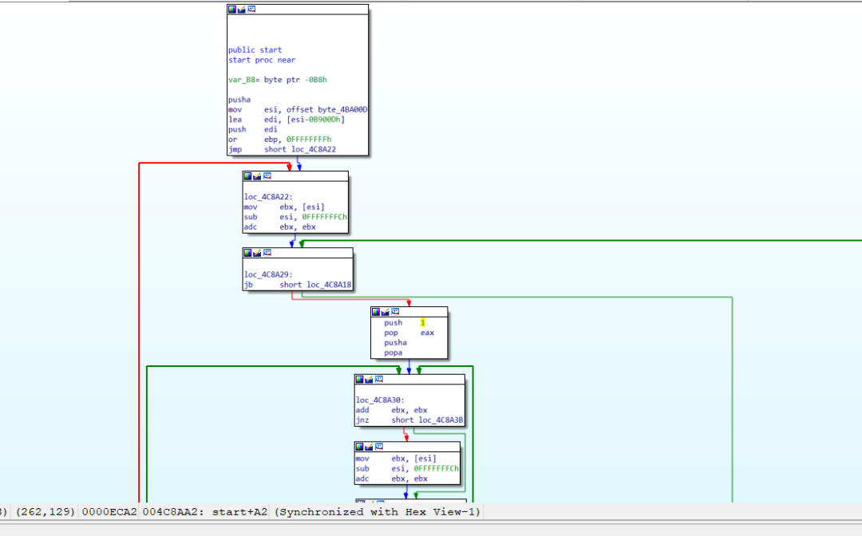This screenshot has height=536, width=862.
Task: Click the edit icon on start block header
Action: (x=241, y=10)
